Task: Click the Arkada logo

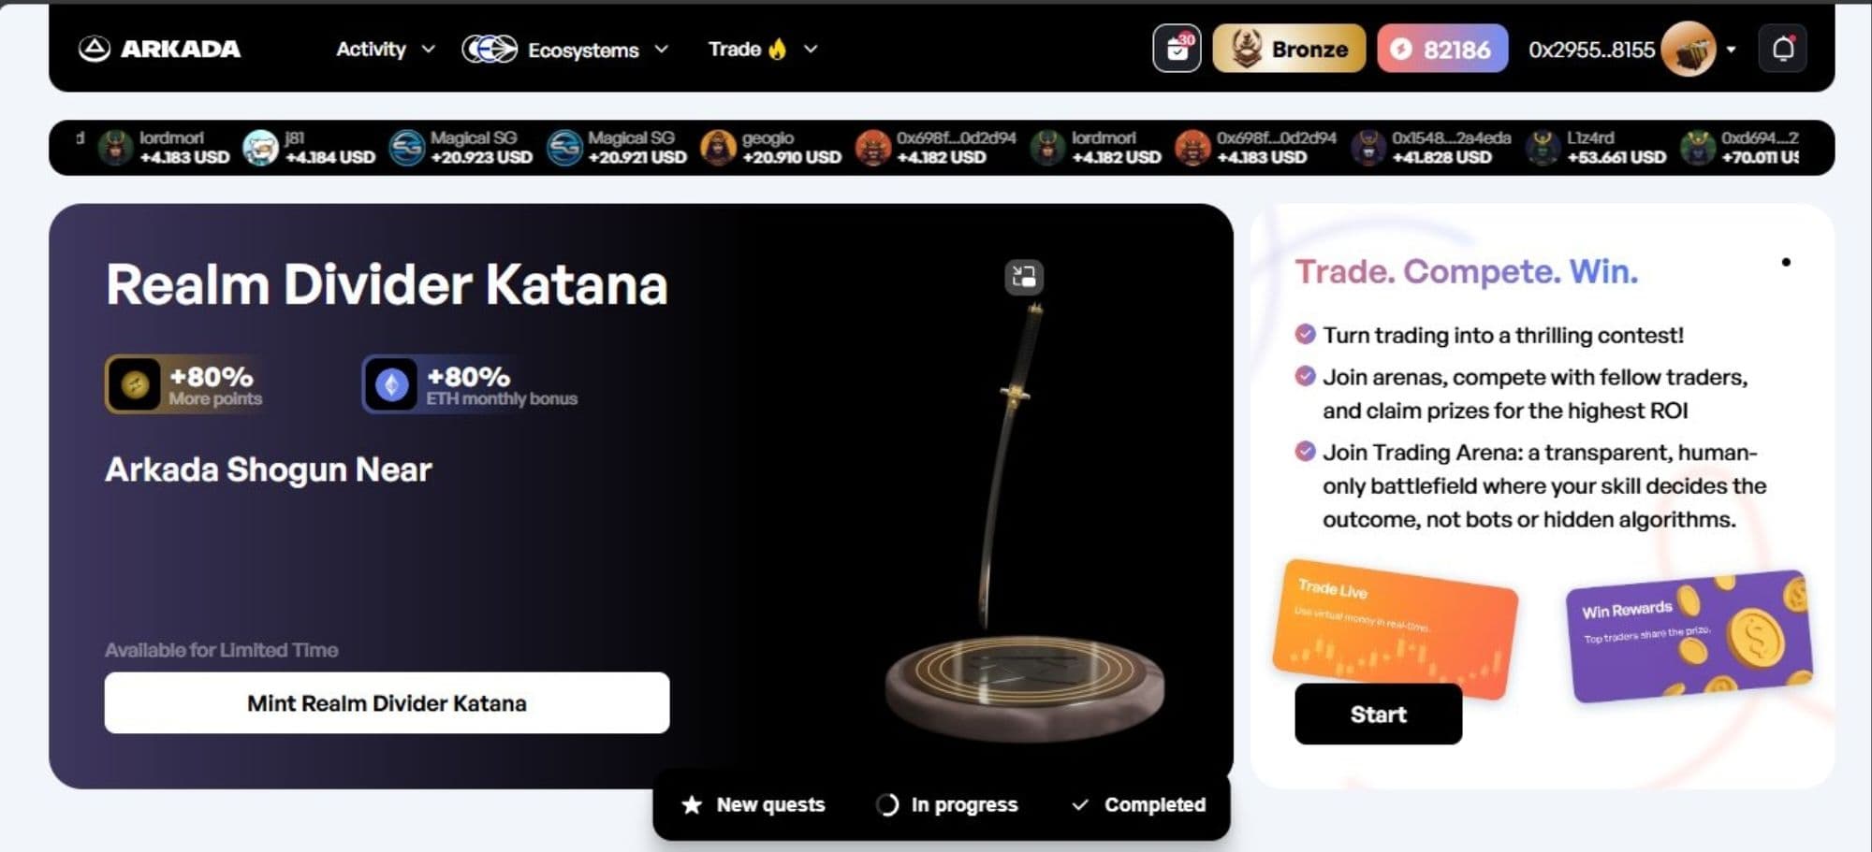Action: 159,49
